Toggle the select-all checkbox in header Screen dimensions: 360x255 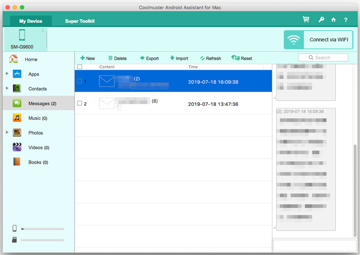coord(80,67)
